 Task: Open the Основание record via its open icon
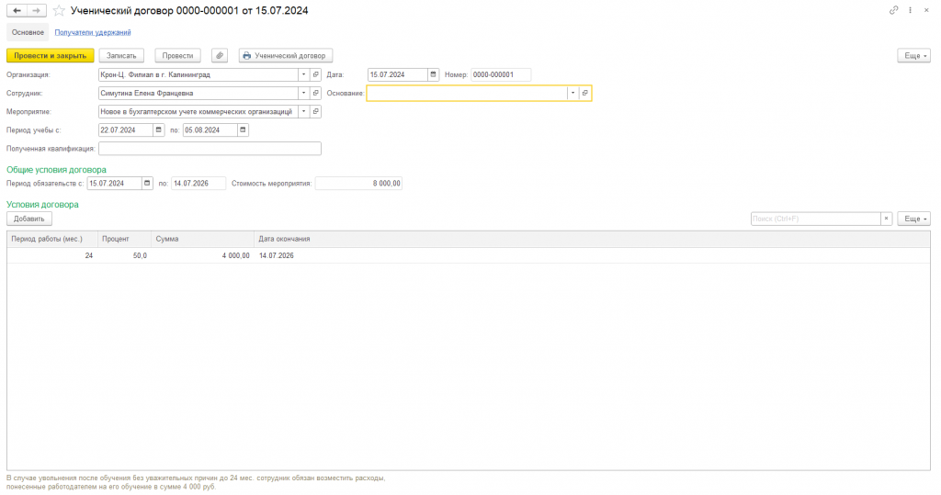(x=585, y=93)
